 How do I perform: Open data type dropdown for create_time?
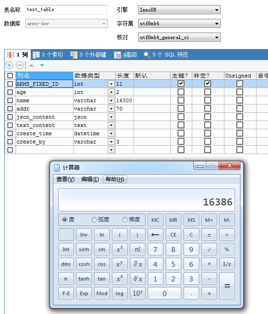pyautogui.click(x=111, y=133)
